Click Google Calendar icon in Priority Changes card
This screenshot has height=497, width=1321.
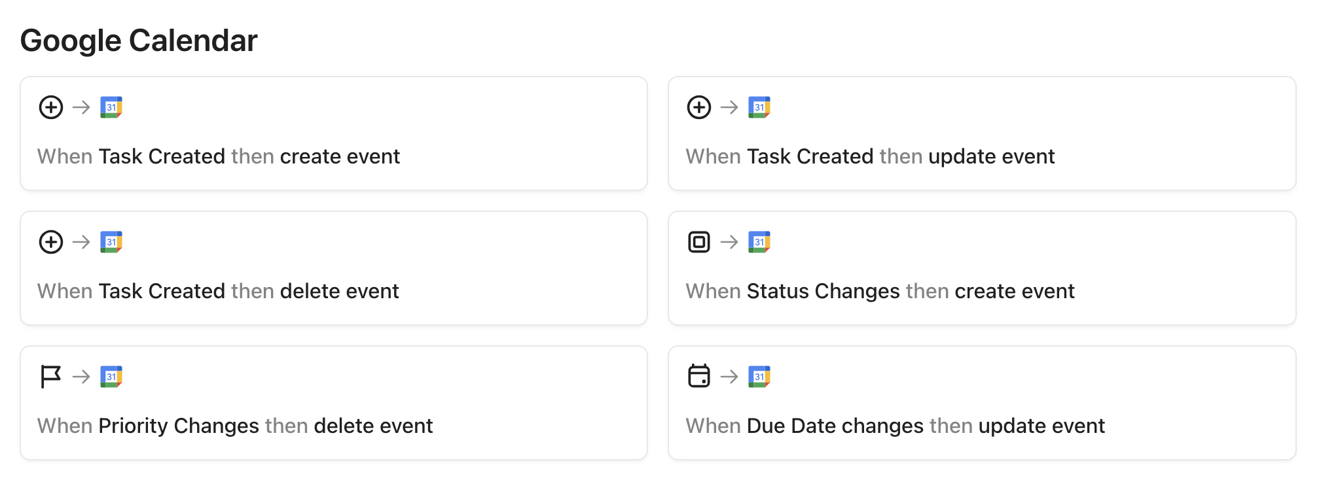click(x=111, y=377)
